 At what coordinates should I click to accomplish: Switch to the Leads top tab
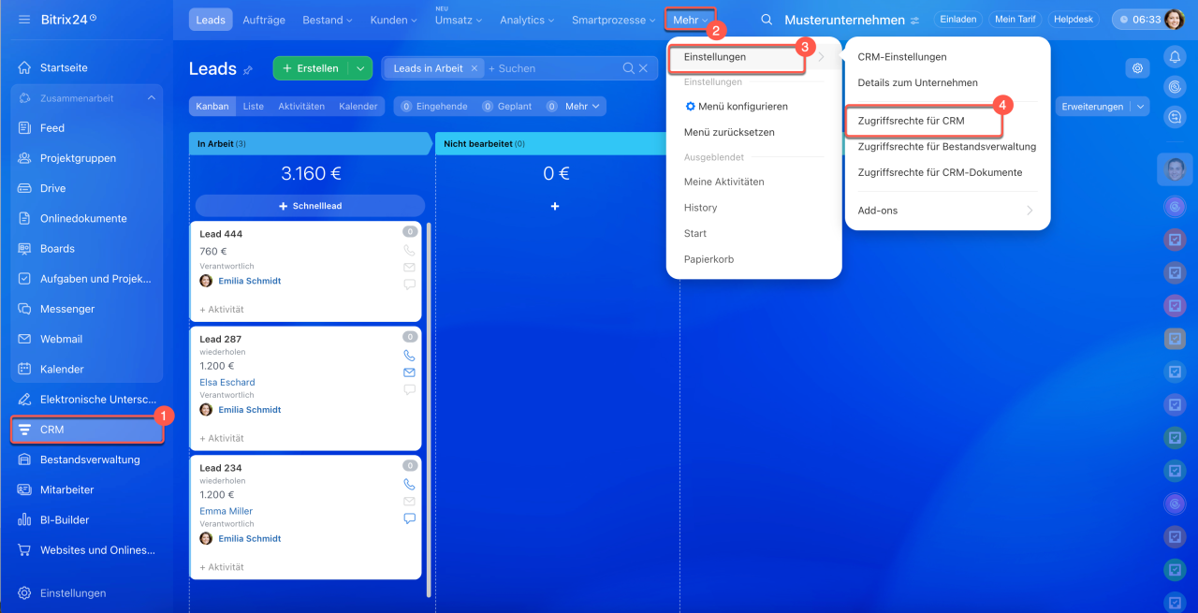(x=211, y=20)
